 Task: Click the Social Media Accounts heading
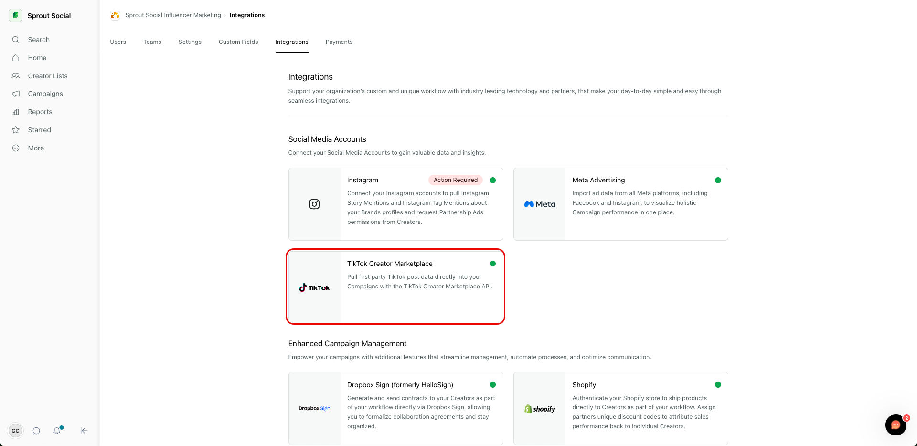[327, 139]
